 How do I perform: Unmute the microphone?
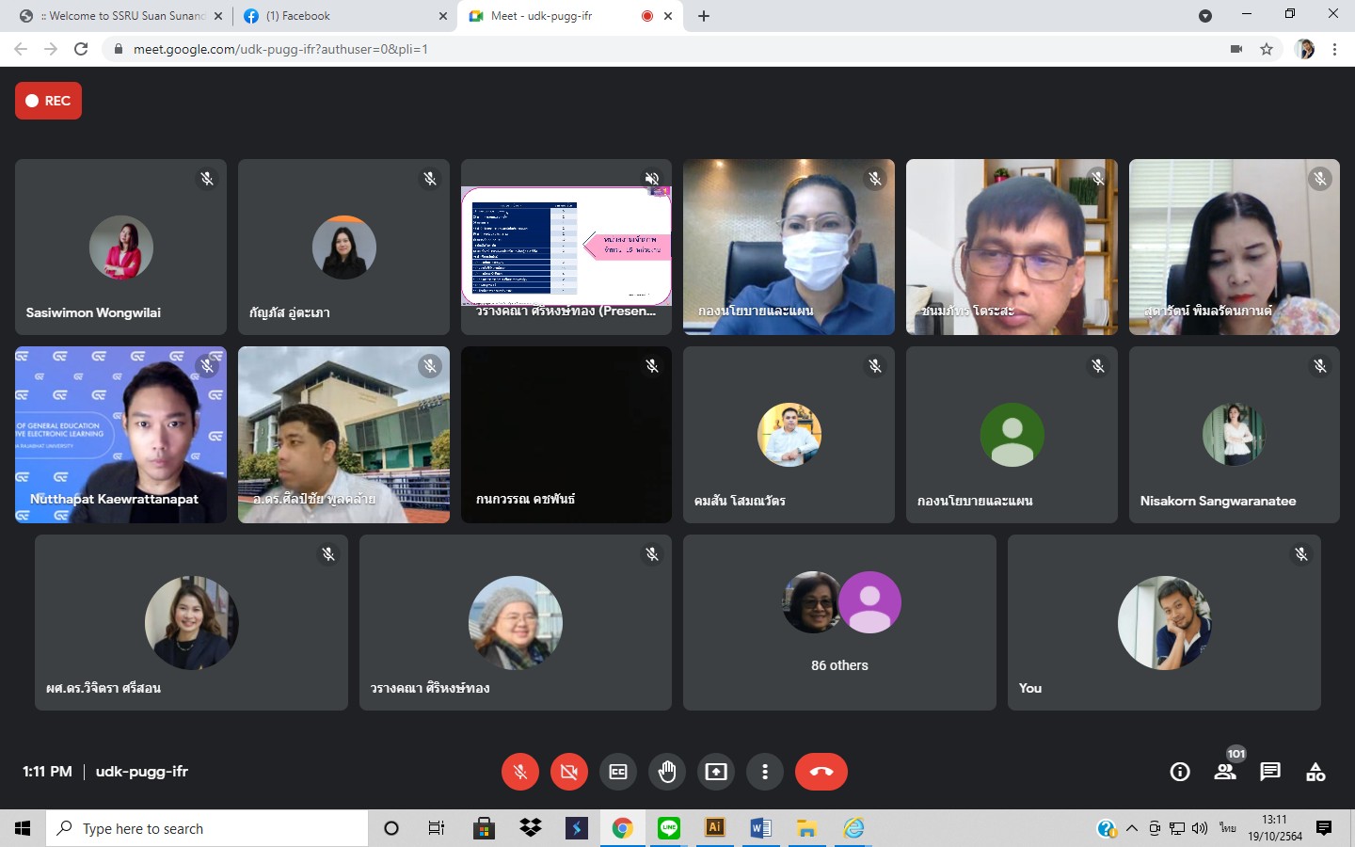point(520,772)
